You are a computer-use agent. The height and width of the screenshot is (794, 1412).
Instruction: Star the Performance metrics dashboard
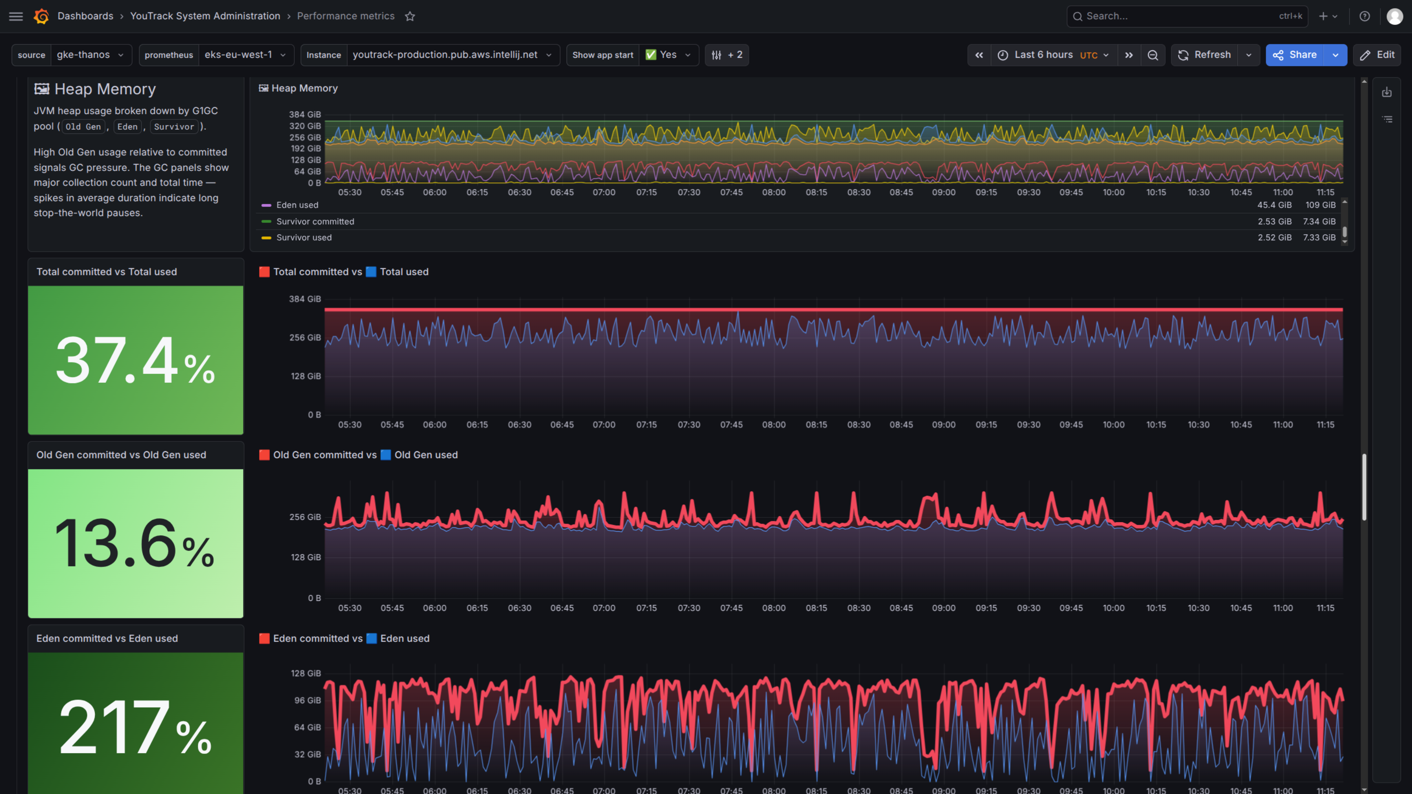pos(410,16)
